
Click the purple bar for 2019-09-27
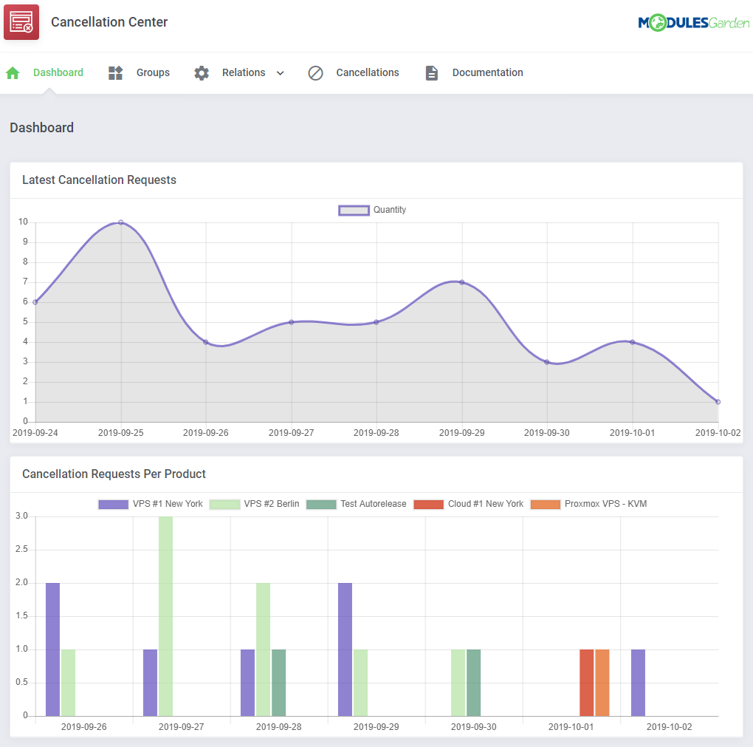(151, 683)
